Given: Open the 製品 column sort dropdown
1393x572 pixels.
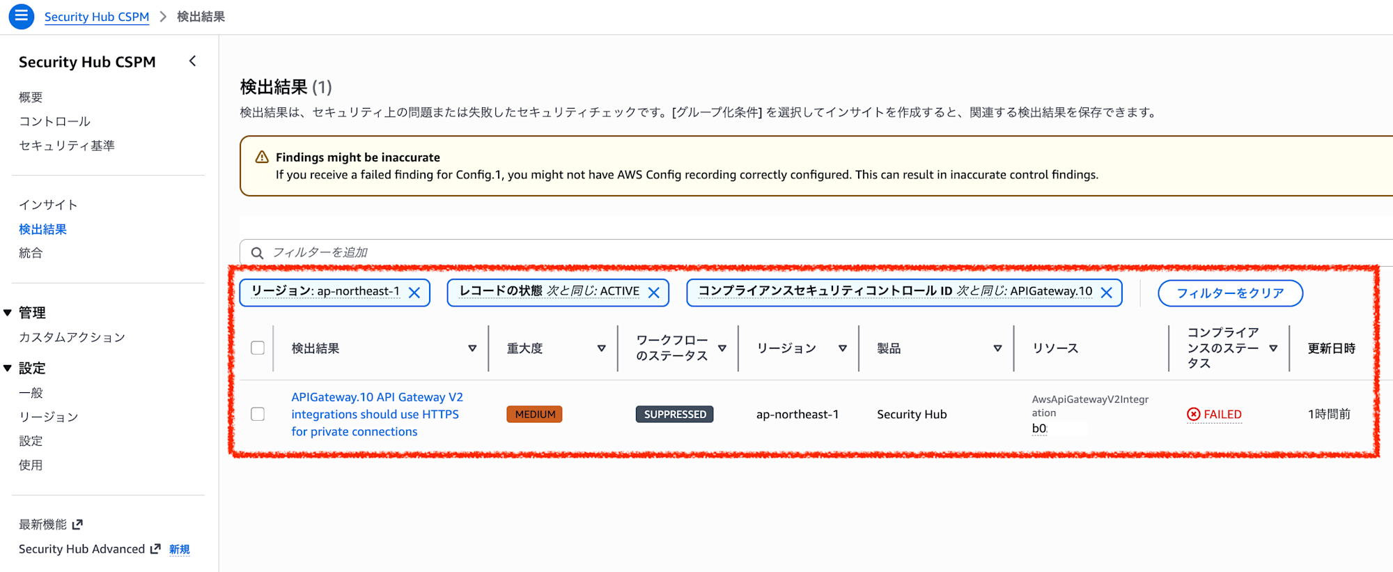Looking at the screenshot, I should (x=997, y=348).
